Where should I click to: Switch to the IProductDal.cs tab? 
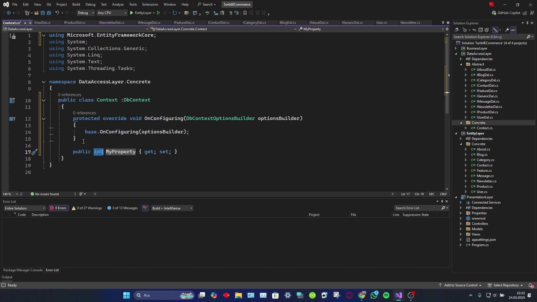[74, 23]
